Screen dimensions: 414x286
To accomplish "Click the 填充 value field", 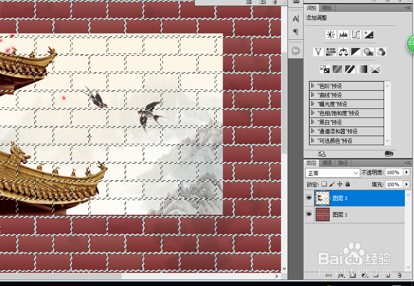I will [x=394, y=184].
